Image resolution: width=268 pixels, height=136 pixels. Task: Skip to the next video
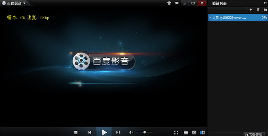click(118, 132)
